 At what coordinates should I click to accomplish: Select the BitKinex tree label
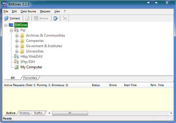[21, 25]
